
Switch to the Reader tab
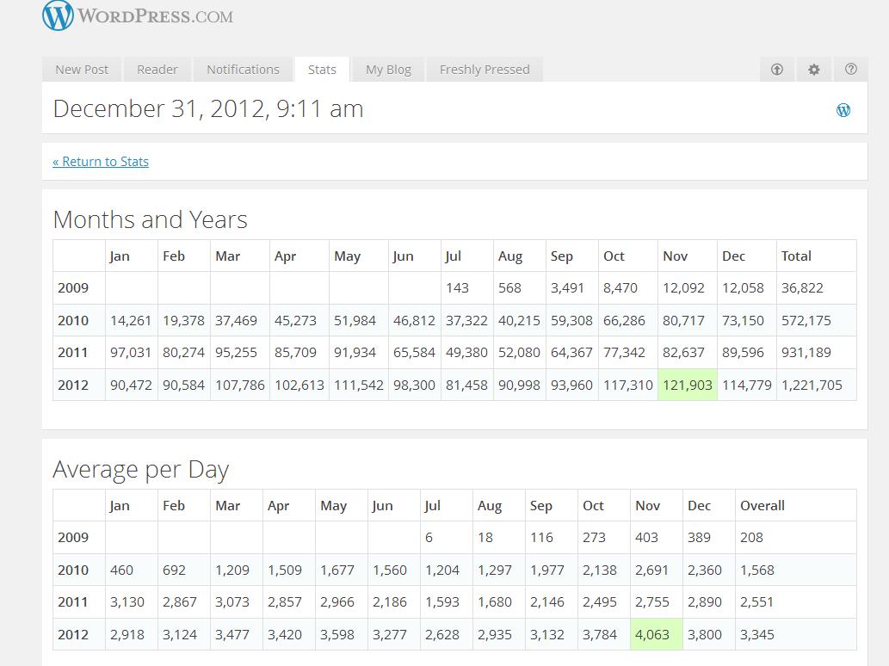[x=157, y=70]
